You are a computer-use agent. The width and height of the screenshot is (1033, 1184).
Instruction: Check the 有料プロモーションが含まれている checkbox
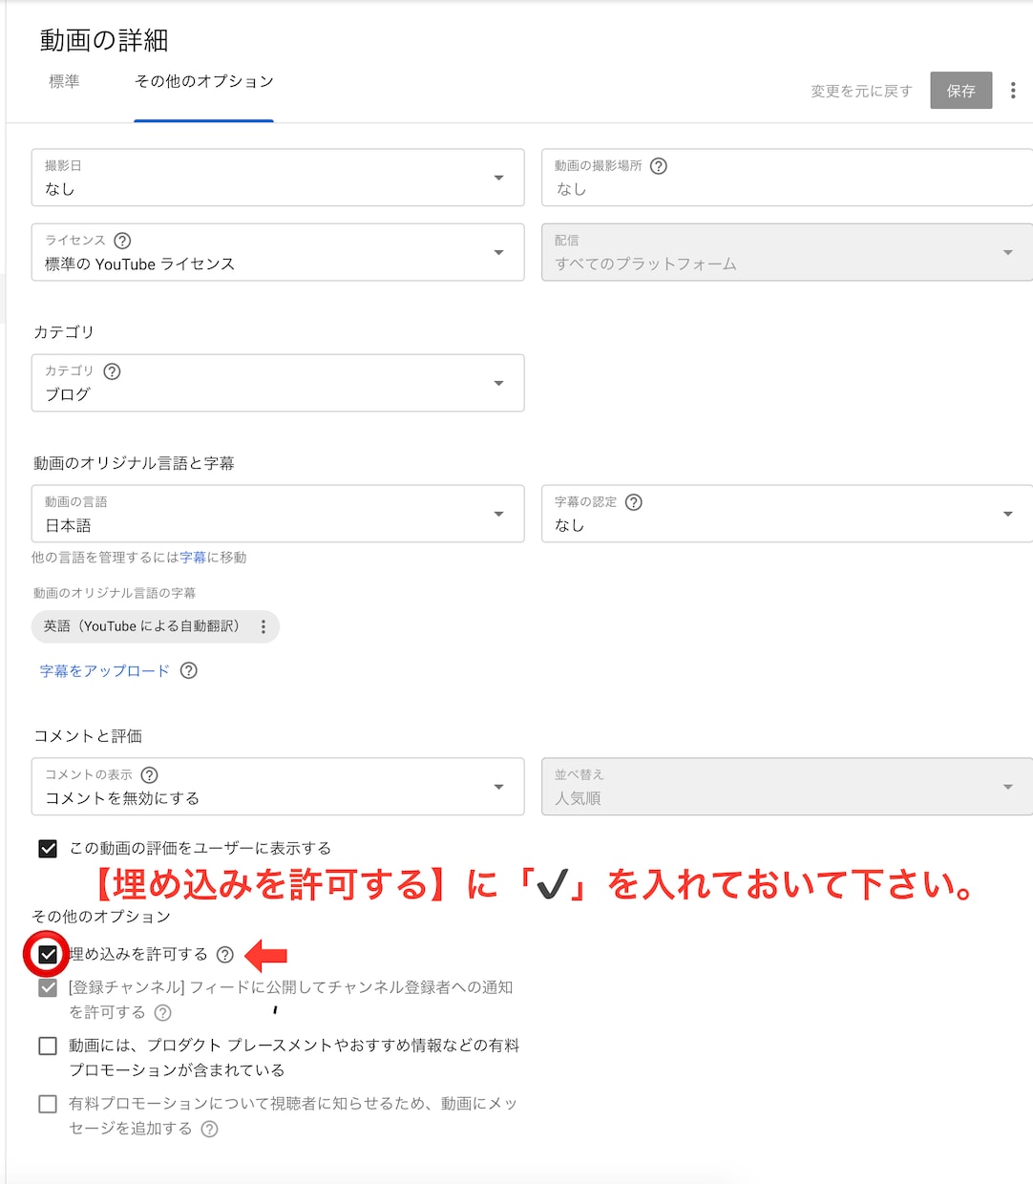[48, 1047]
